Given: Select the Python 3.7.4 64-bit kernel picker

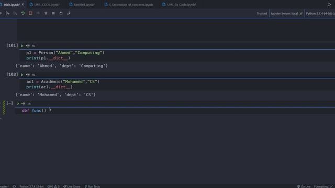Looking at the screenshot, I should point(320,14).
